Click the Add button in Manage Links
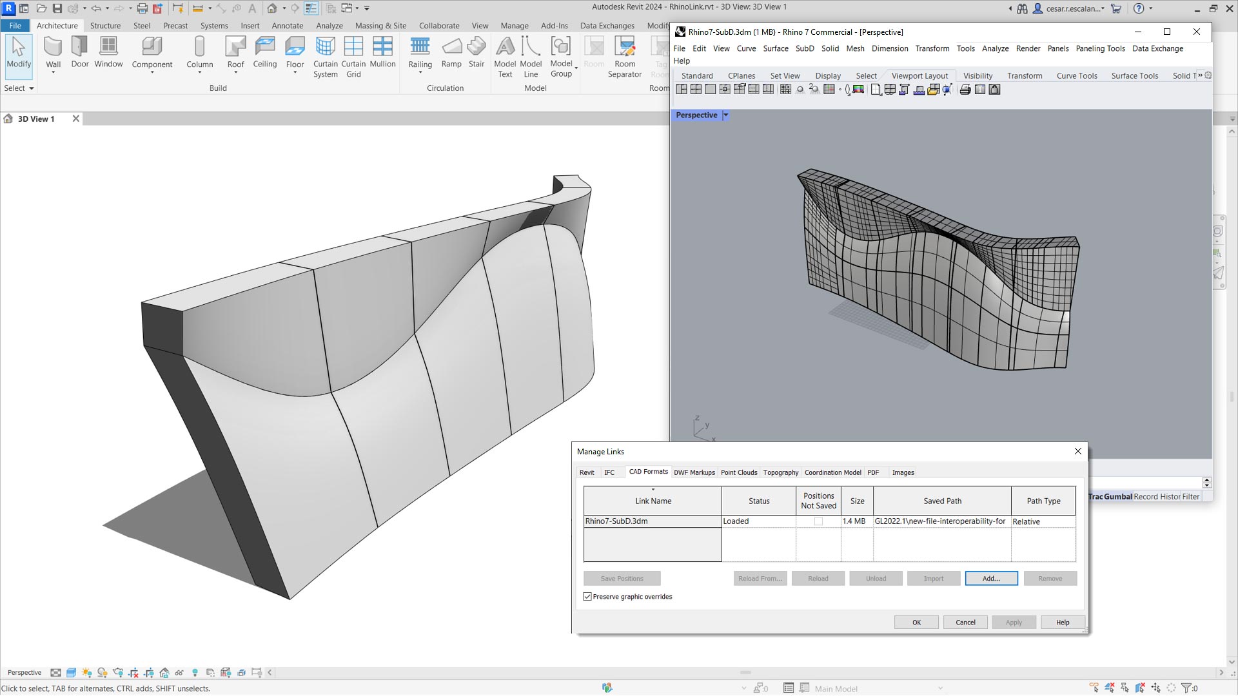This screenshot has height=696, width=1238. [x=991, y=578]
